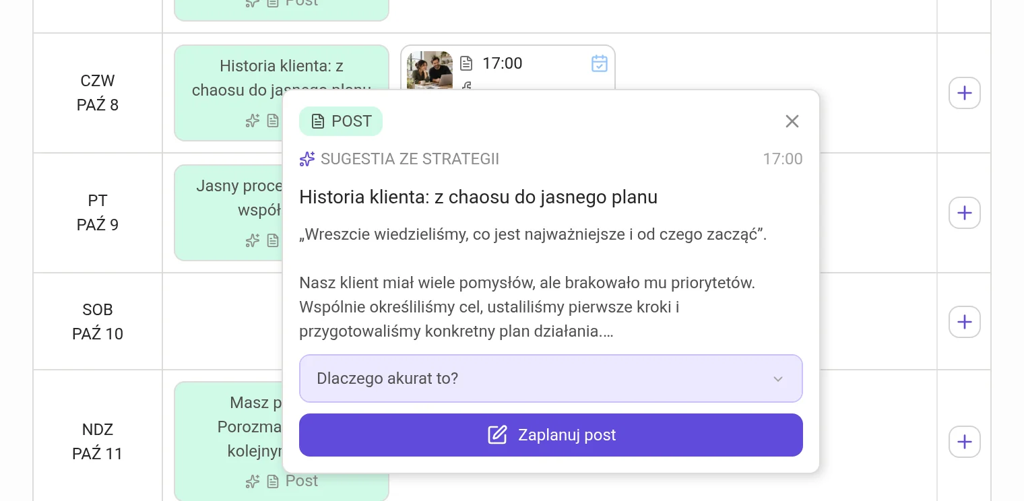1024x501 pixels.
Task: Add a post on CZW PAŹ 8
Action: (x=965, y=93)
